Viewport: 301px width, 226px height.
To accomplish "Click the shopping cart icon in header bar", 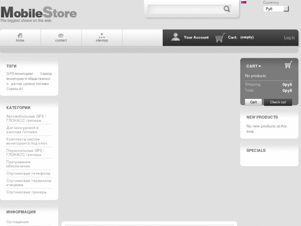I will pos(220,37).
